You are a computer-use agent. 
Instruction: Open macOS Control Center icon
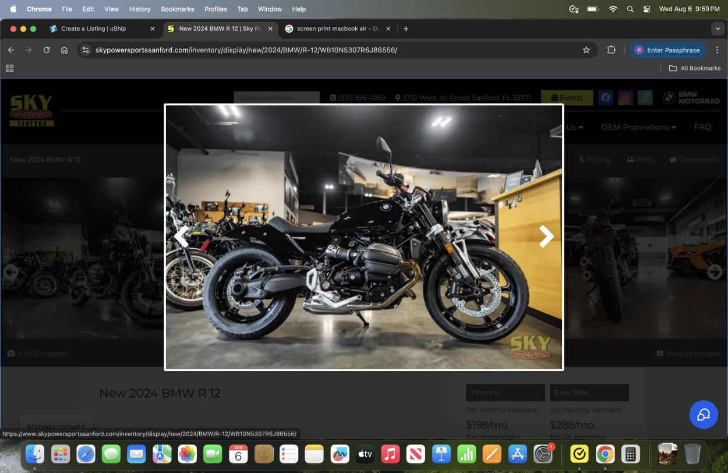(646, 9)
